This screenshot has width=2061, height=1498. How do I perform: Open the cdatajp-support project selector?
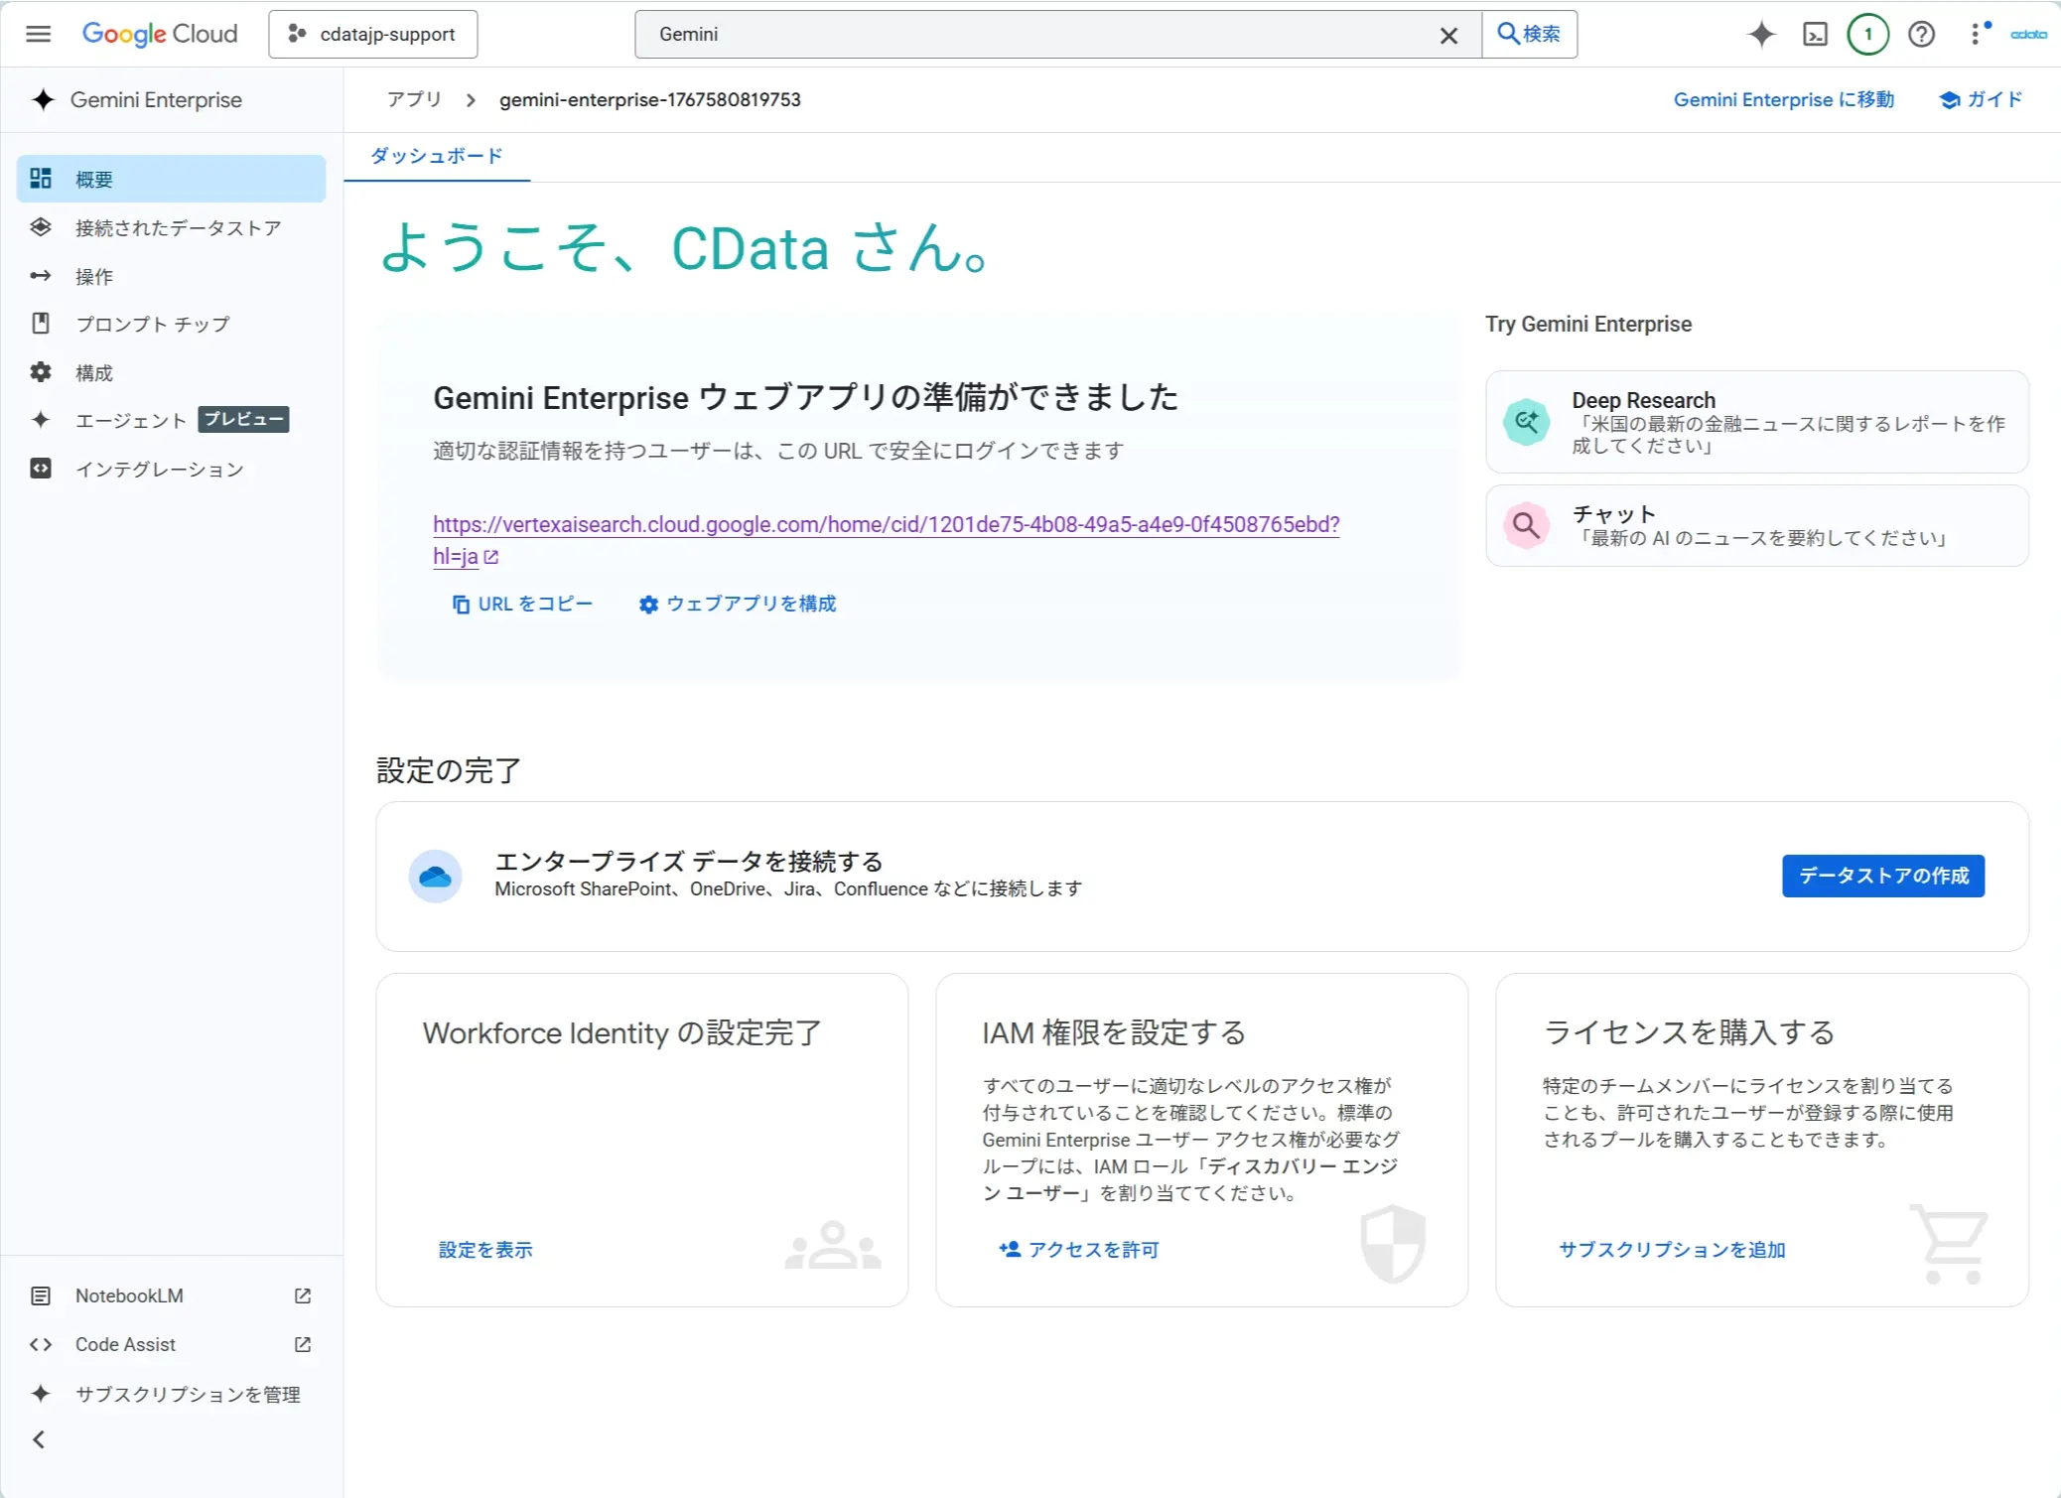point(373,34)
